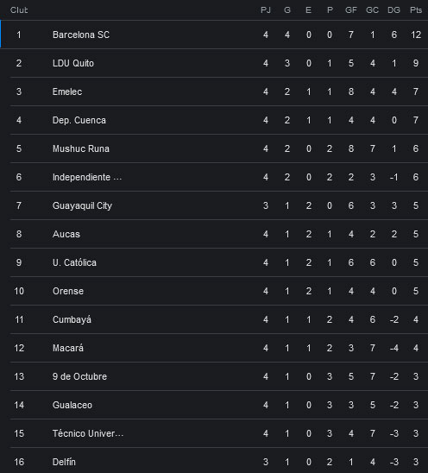
Task: Select the GF column header
Action: 351,10
